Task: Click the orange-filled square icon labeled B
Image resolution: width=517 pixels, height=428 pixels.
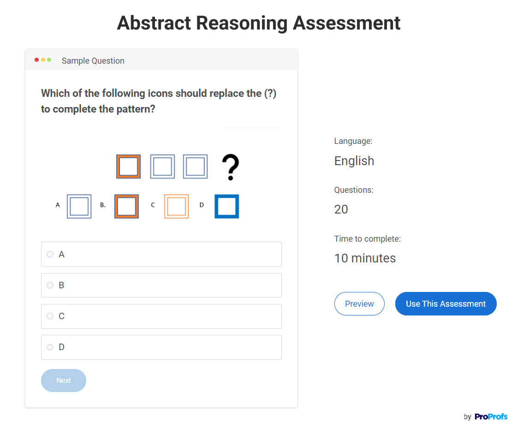Action: click(x=126, y=206)
